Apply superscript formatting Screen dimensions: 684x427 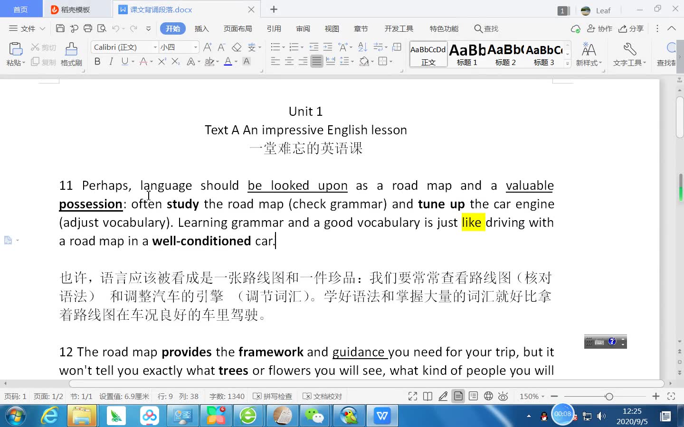pos(162,61)
